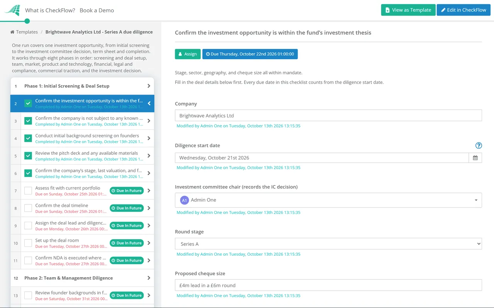Image resolution: width=494 pixels, height=308 pixels.
Task: Uncheck 'Review the pitch deck' checkbox
Action: 28,156
